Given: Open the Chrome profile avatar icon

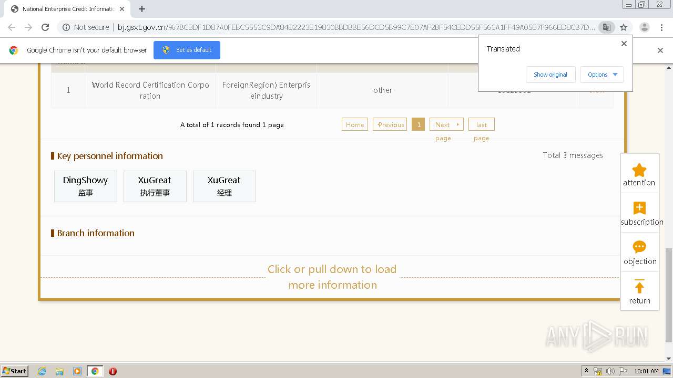Looking at the screenshot, I should click(644, 27).
